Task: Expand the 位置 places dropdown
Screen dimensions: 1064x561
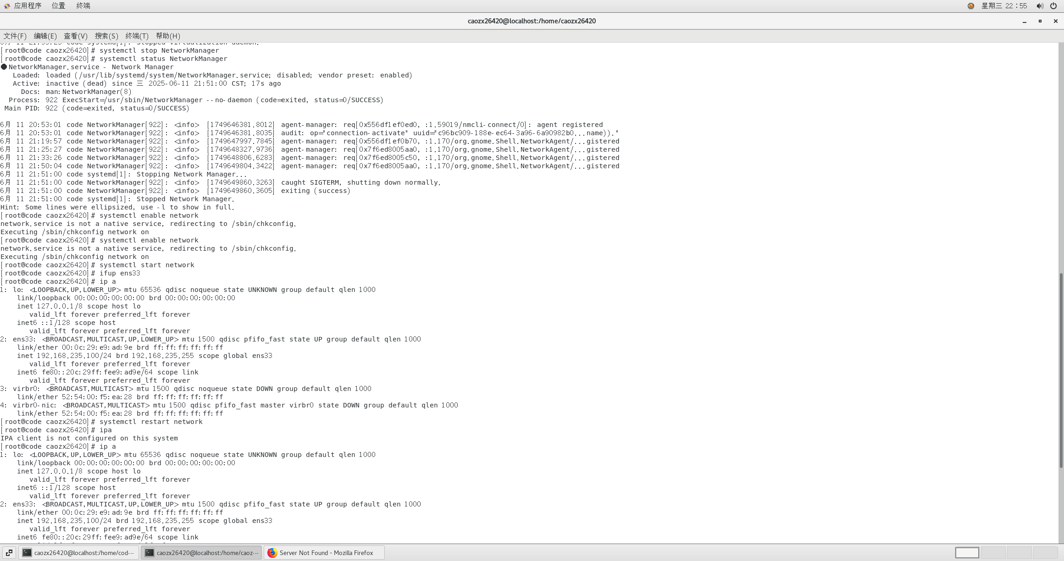Action: pos(58,6)
